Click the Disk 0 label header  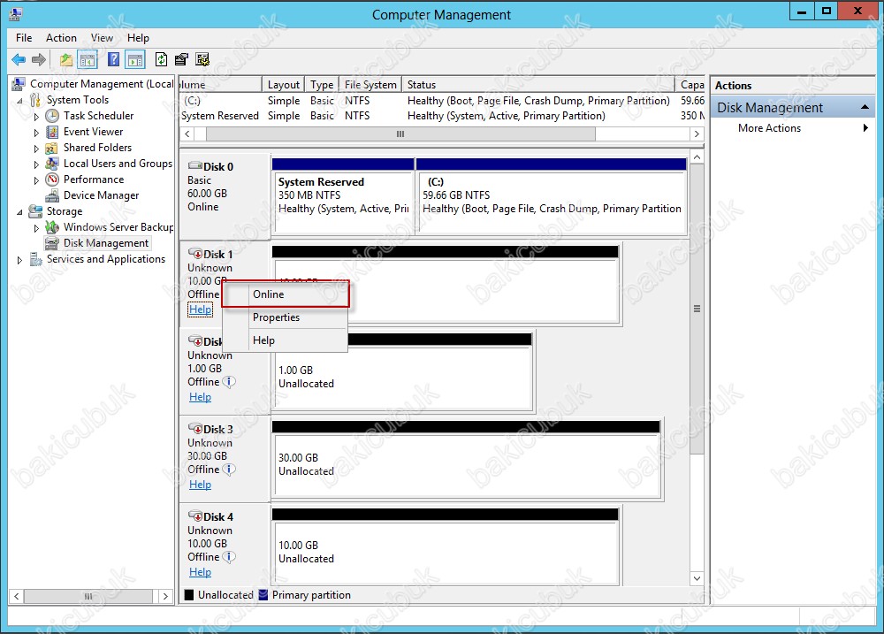coord(217,167)
